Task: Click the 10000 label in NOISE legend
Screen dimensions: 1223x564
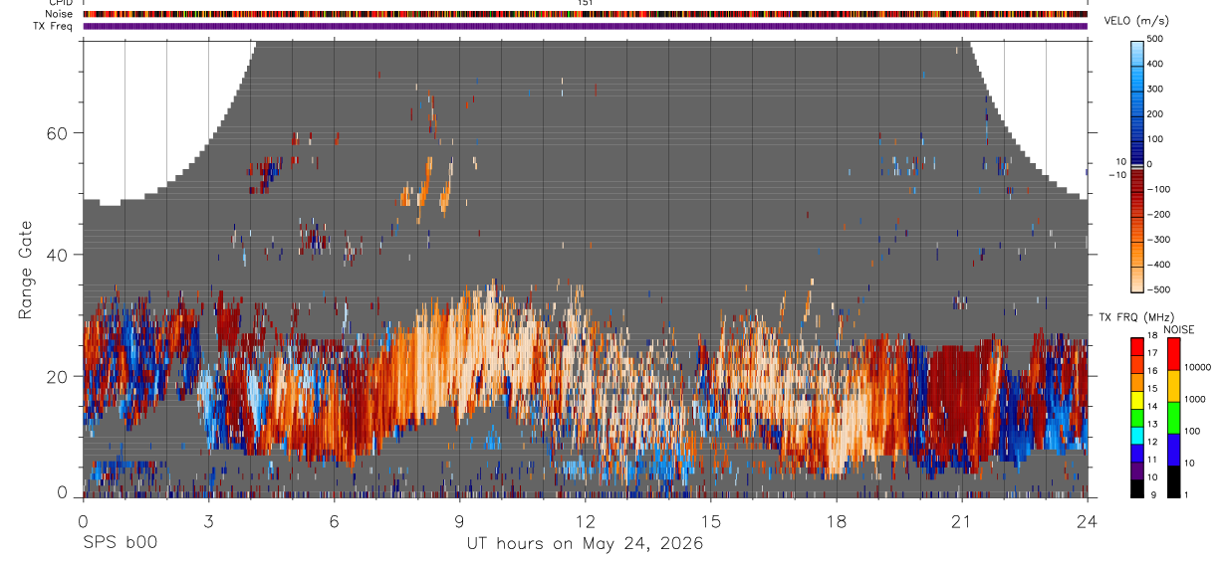Action: click(x=1198, y=367)
